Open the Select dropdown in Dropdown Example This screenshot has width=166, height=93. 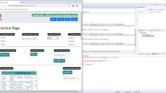click(x=53, y=38)
